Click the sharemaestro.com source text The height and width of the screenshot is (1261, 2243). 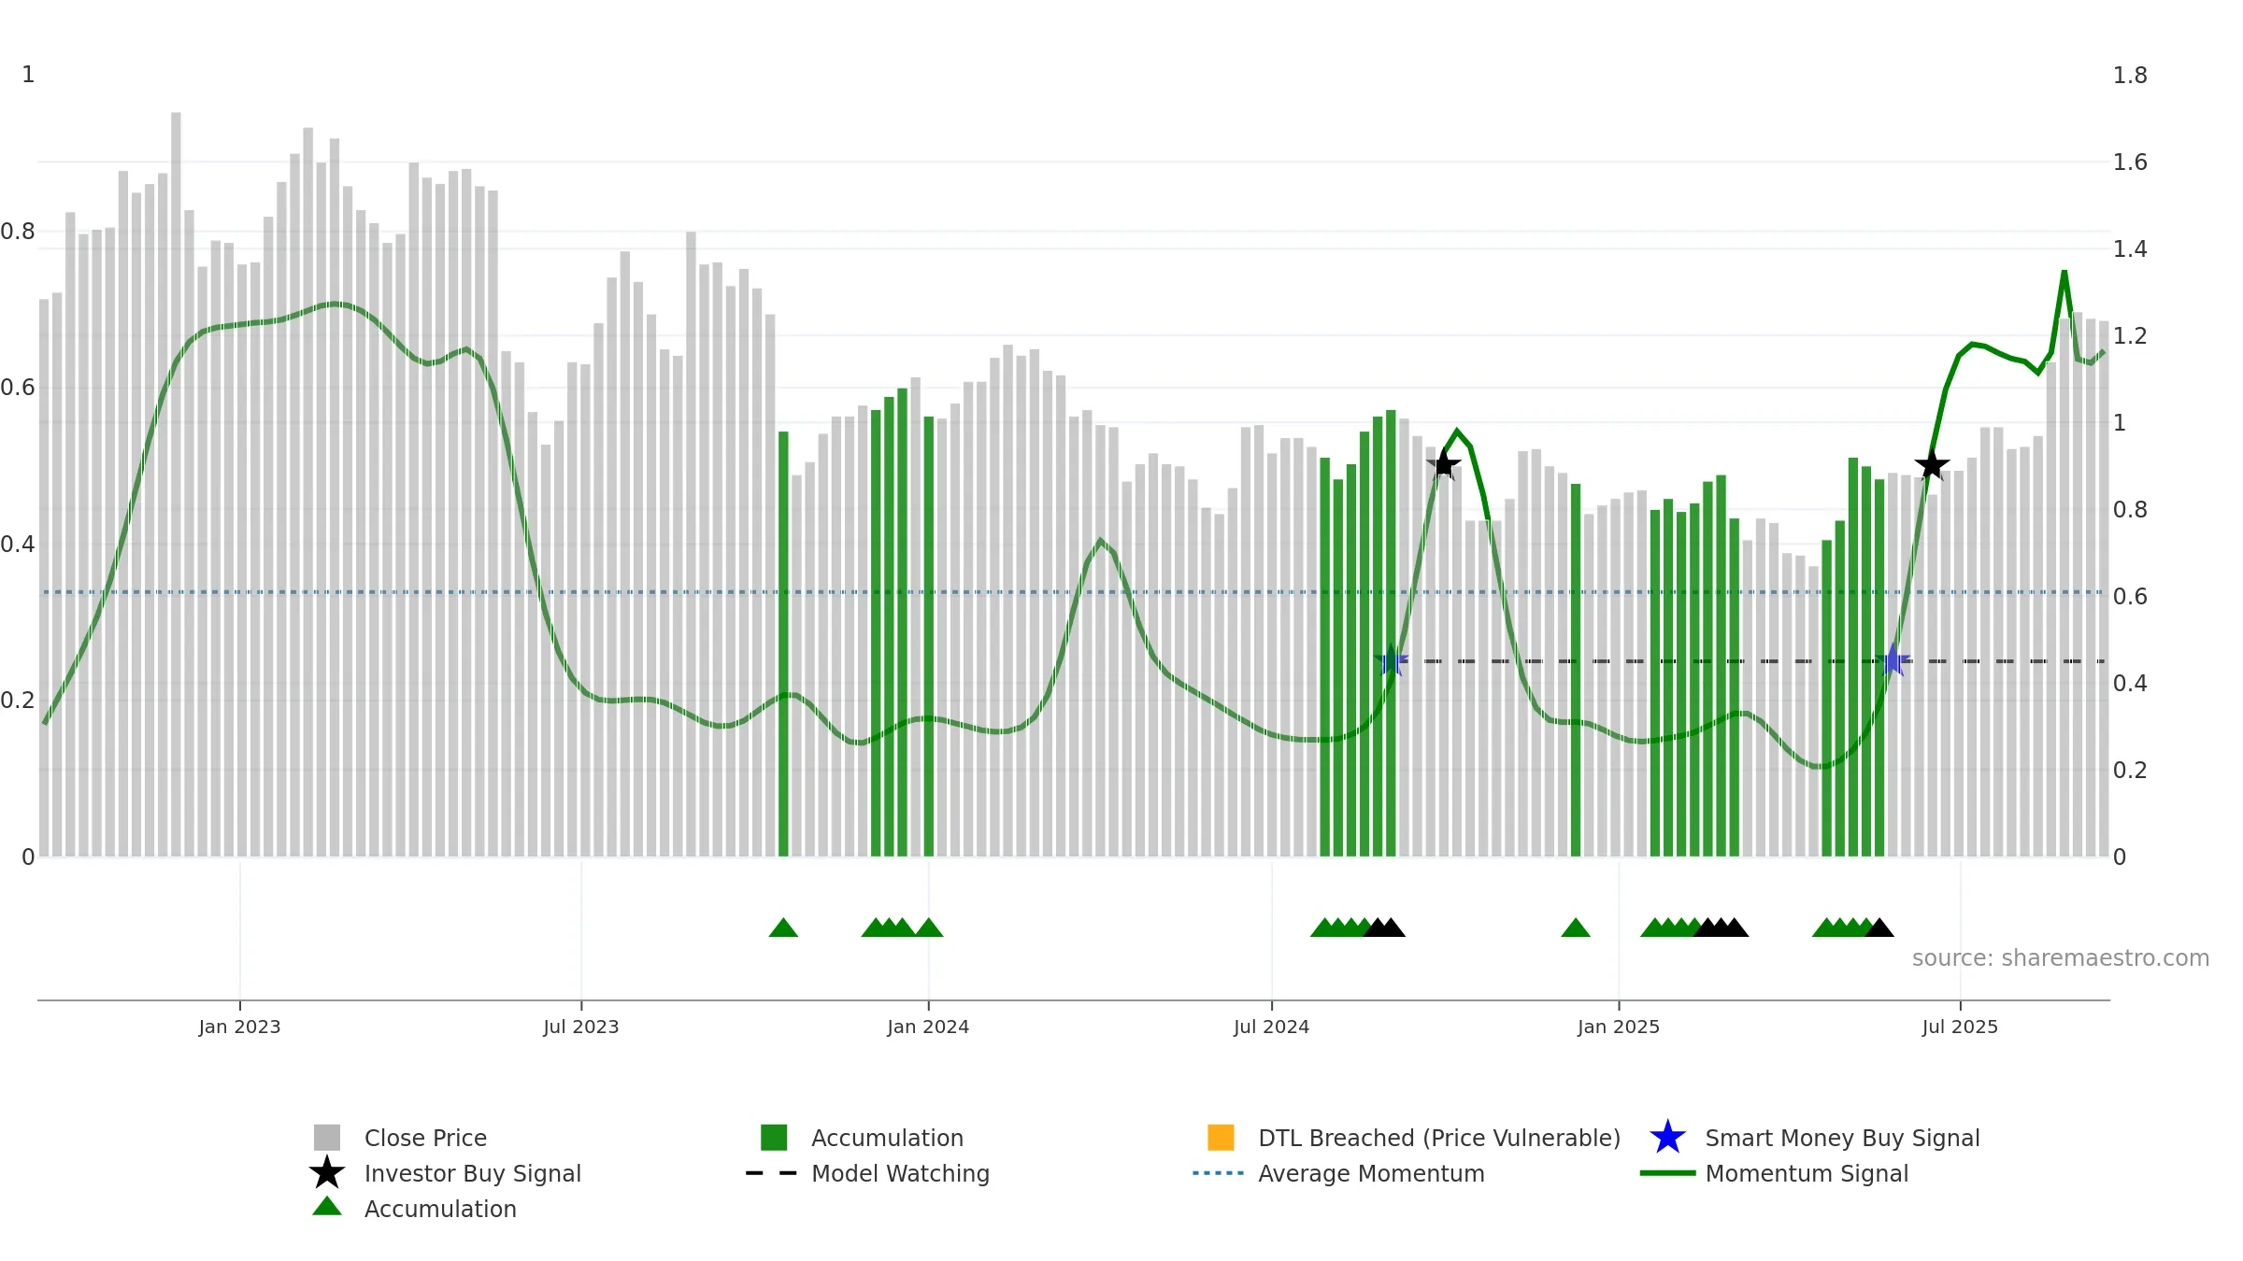coord(2061,958)
